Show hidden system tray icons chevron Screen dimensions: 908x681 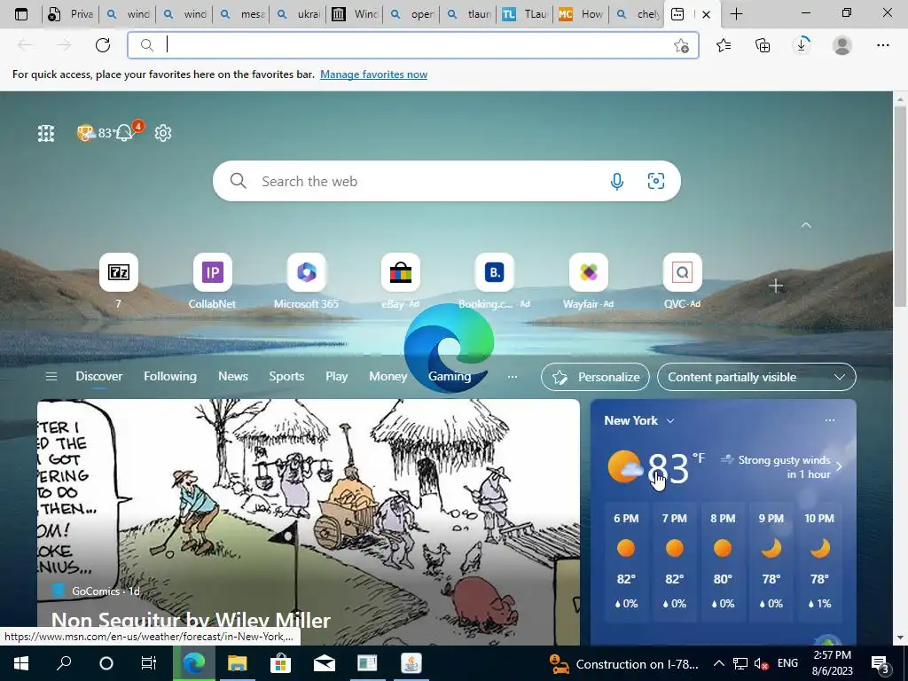(x=718, y=663)
